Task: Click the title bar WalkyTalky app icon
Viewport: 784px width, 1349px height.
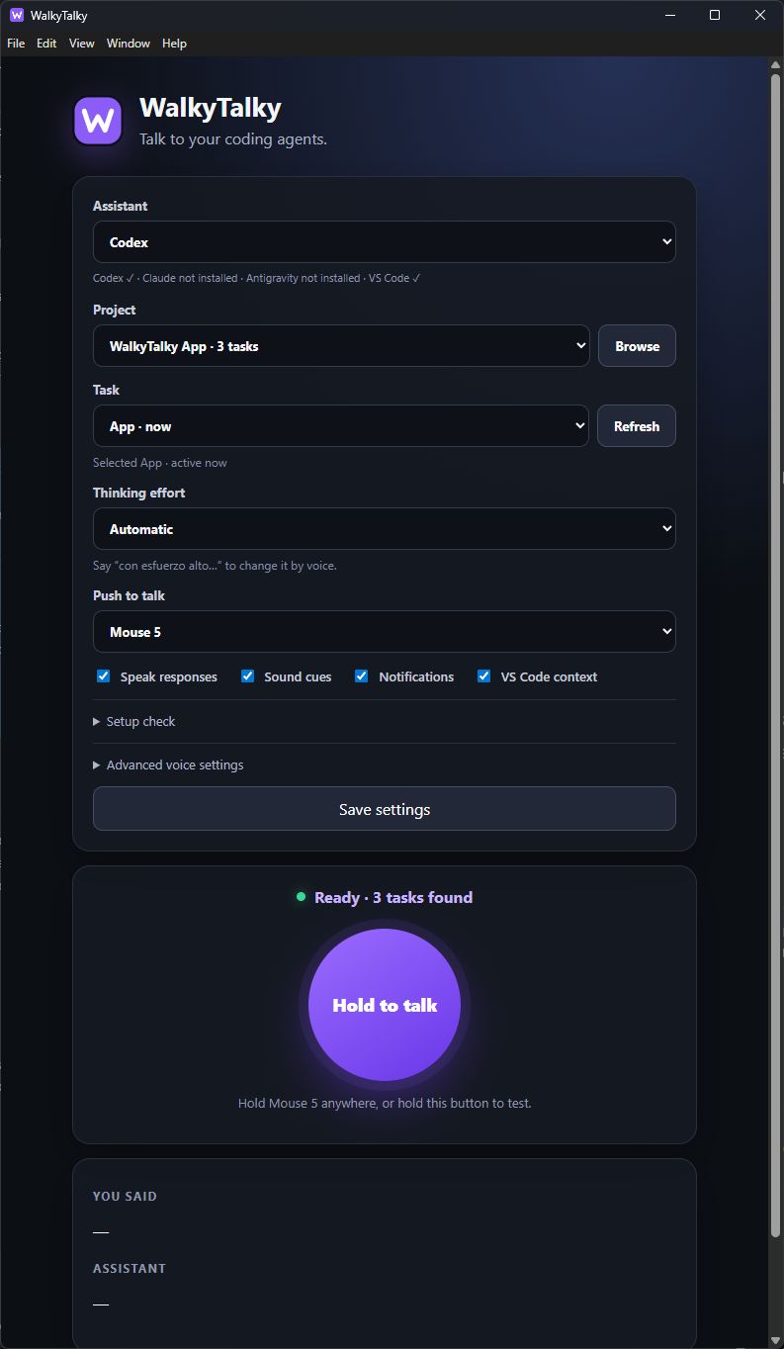Action: click(16, 15)
